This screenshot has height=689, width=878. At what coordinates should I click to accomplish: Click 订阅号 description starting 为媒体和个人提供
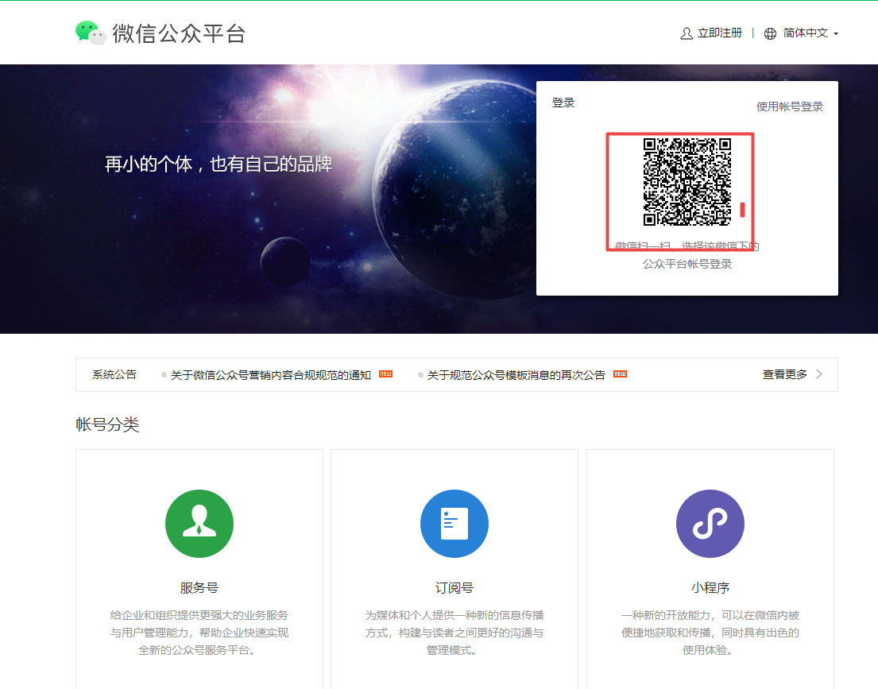point(454,633)
